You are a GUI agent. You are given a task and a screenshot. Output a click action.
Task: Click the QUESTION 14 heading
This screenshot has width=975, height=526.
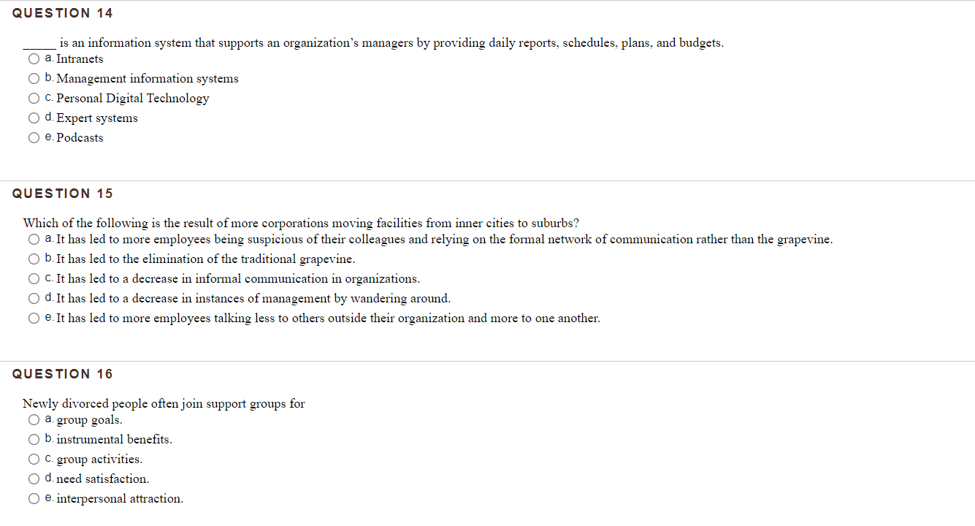click(x=63, y=12)
